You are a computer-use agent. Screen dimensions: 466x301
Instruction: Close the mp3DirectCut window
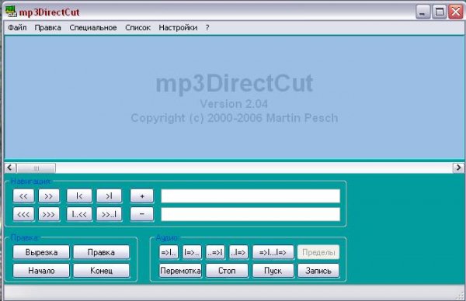[456, 12]
